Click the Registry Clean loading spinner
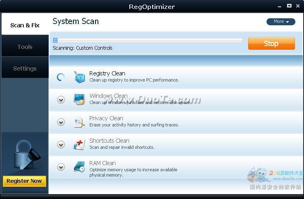This screenshot has height=199, width=304. coord(61,77)
